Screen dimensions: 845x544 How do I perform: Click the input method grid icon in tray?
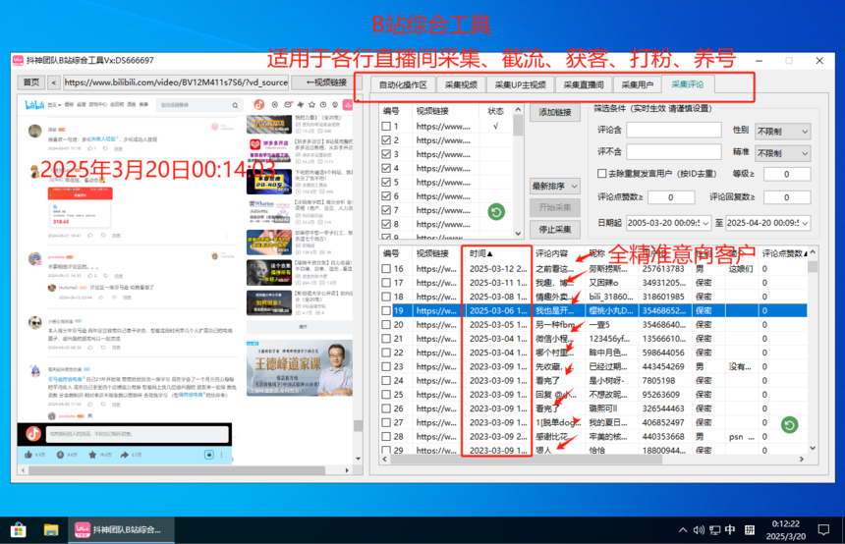tap(750, 530)
